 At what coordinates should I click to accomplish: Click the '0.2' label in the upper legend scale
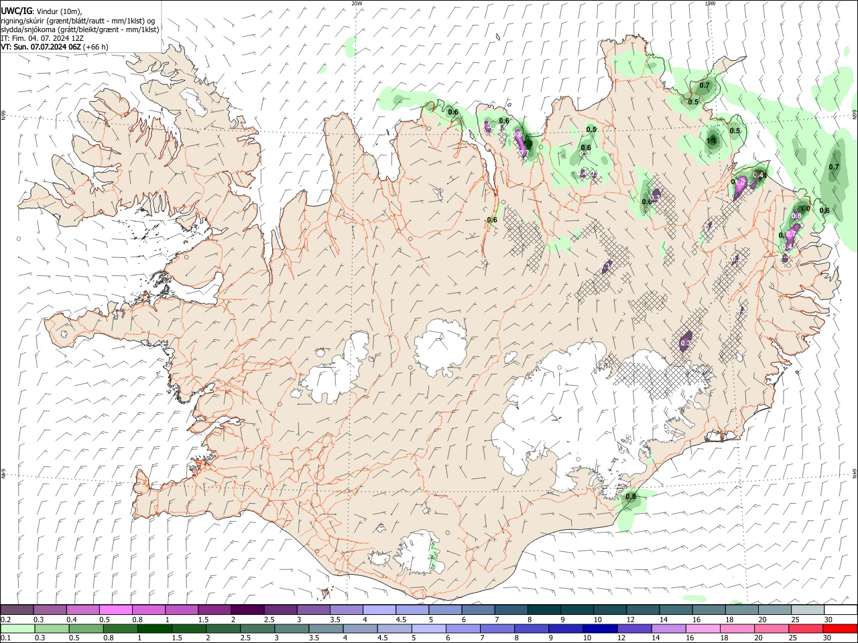click(5, 620)
